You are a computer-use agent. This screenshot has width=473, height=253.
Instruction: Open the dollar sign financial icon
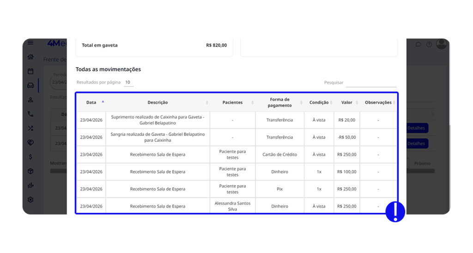click(30, 157)
